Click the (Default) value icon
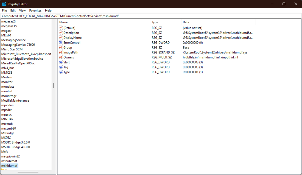 61,28
